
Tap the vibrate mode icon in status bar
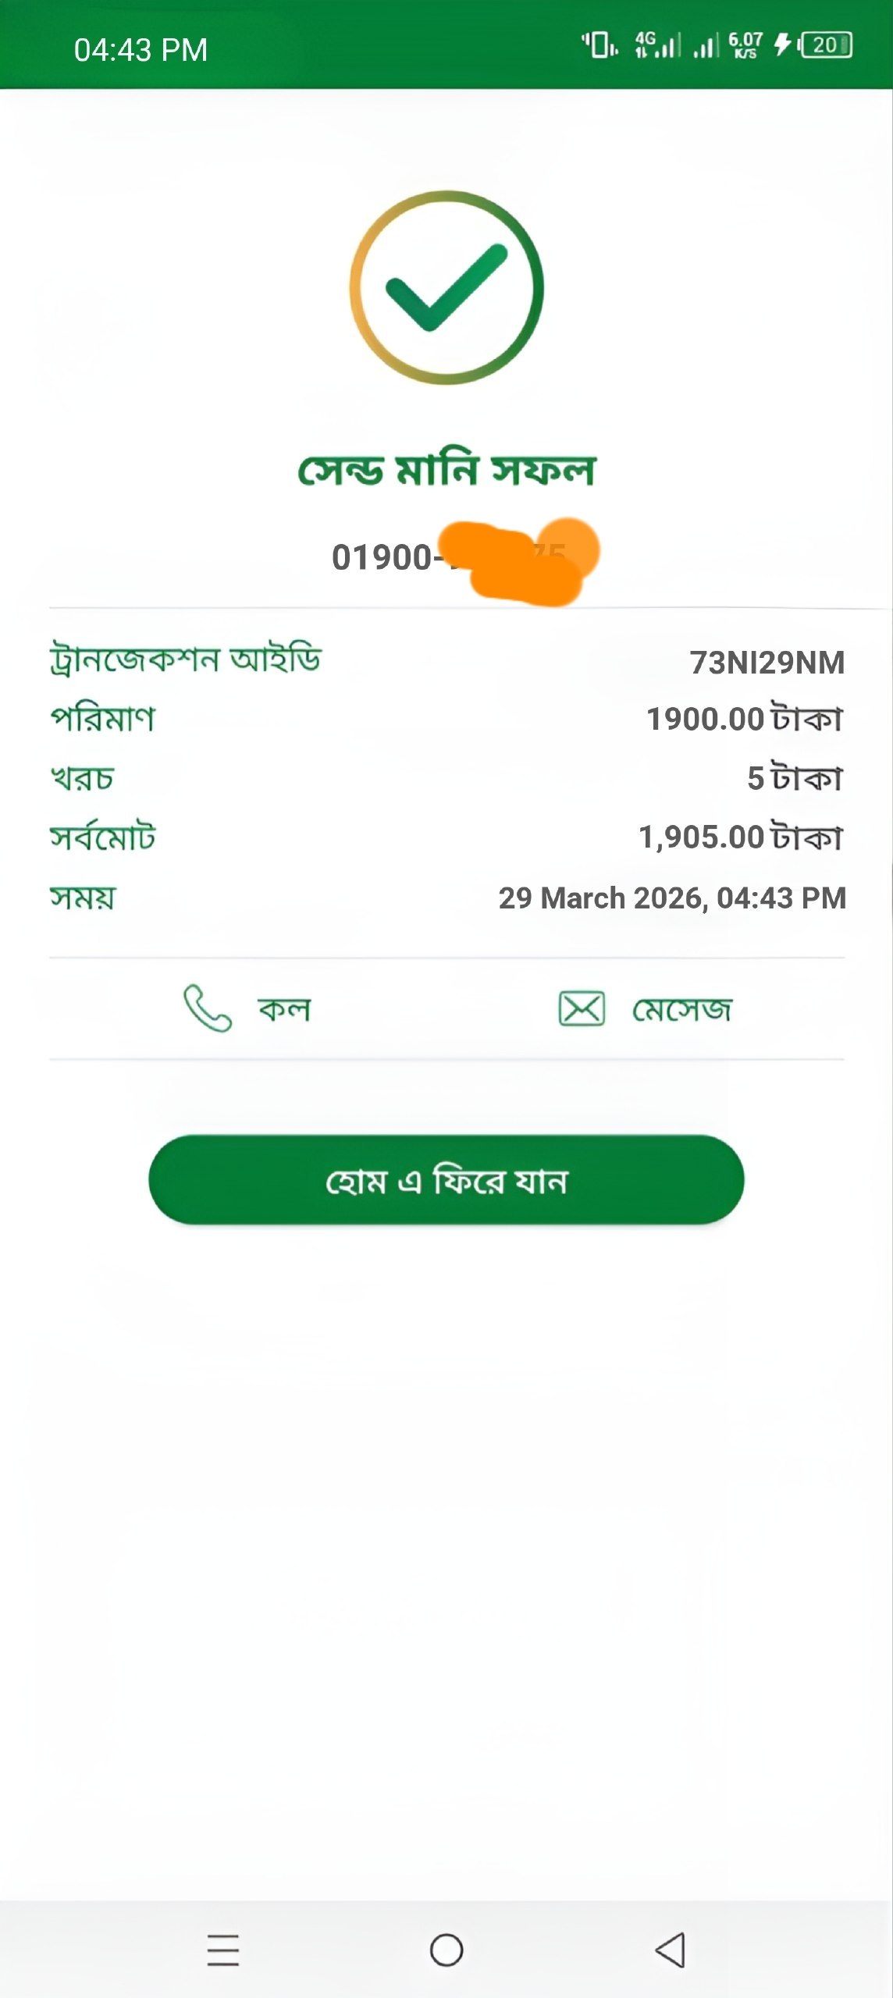(599, 45)
